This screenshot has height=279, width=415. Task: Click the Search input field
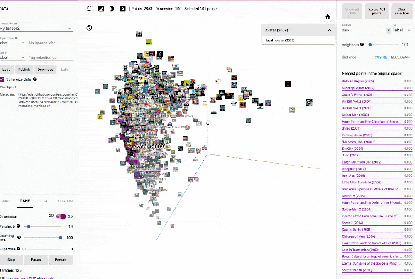point(364,30)
